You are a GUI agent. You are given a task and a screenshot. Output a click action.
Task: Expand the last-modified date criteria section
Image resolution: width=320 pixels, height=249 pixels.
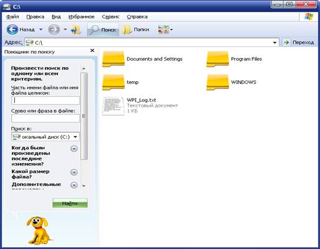click(x=74, y=149)
